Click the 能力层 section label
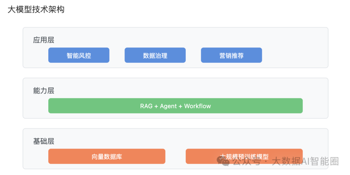The height and width of the screenshot is (175, 350). (x=44, y=91)
